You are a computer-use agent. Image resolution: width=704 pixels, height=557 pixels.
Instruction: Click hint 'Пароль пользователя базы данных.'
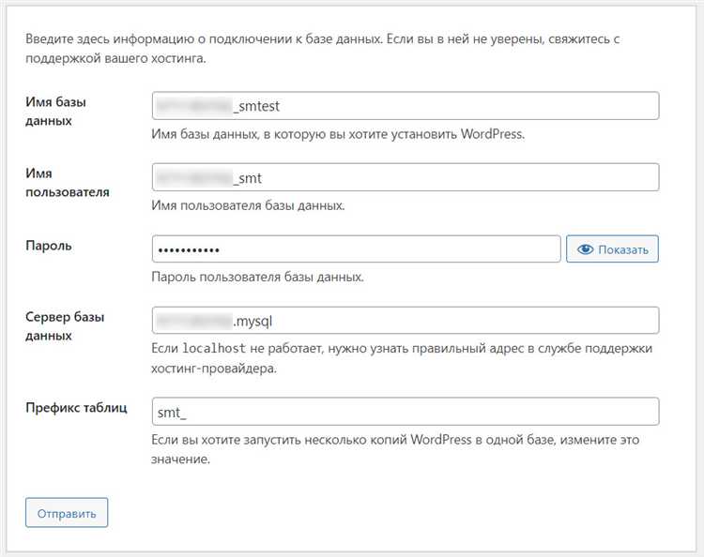pyautogui.click(x=258, y=278)
